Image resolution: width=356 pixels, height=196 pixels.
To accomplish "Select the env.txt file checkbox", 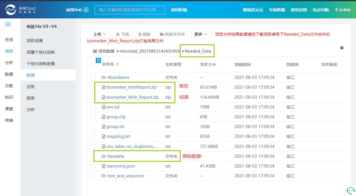I will pyautogui.click(x=93, y=107).
